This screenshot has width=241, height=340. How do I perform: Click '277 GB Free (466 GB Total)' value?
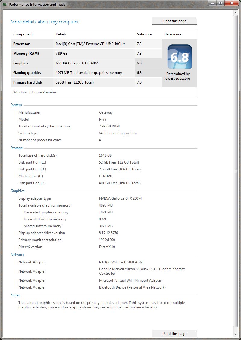pyautogui.click(x=120, y=169)
